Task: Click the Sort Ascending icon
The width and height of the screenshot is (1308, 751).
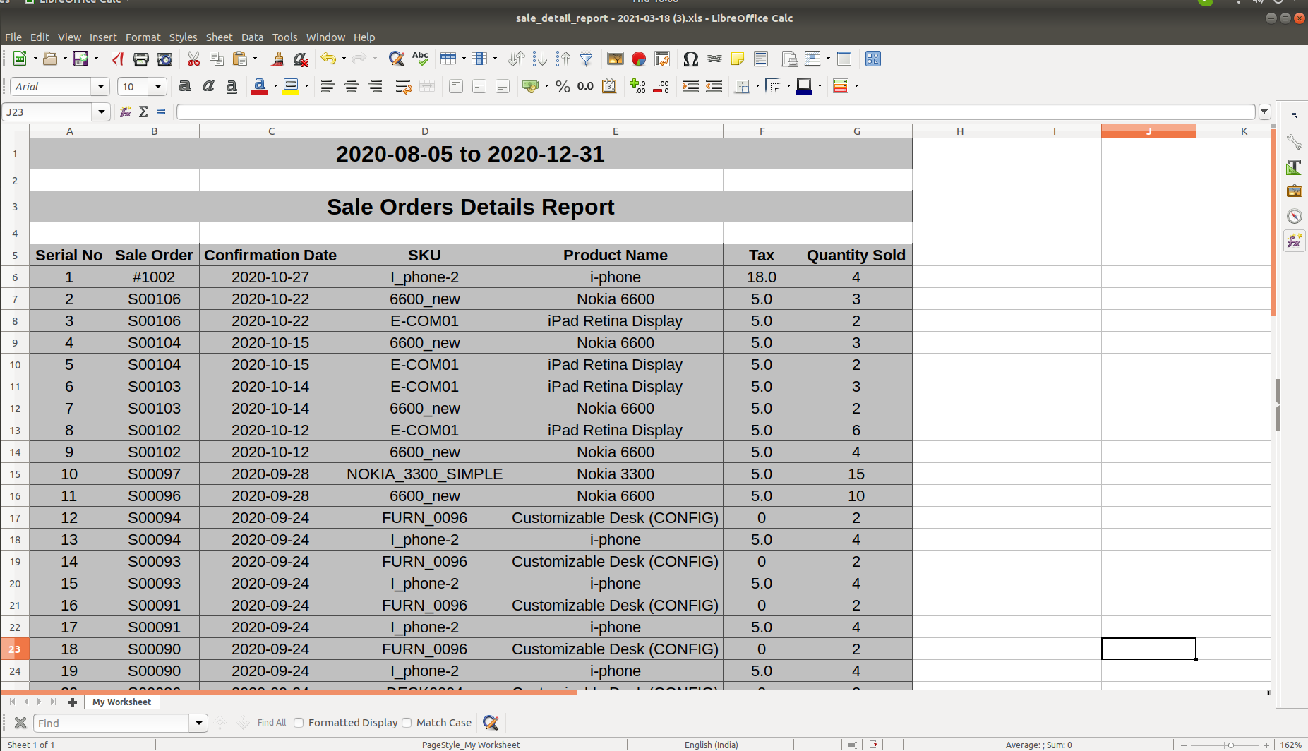Action: coord(540,59)
